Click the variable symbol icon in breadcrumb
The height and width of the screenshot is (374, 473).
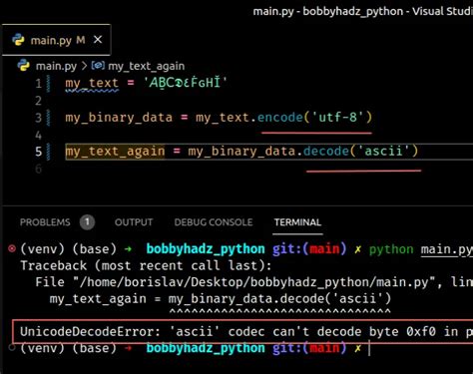(98, 66)
